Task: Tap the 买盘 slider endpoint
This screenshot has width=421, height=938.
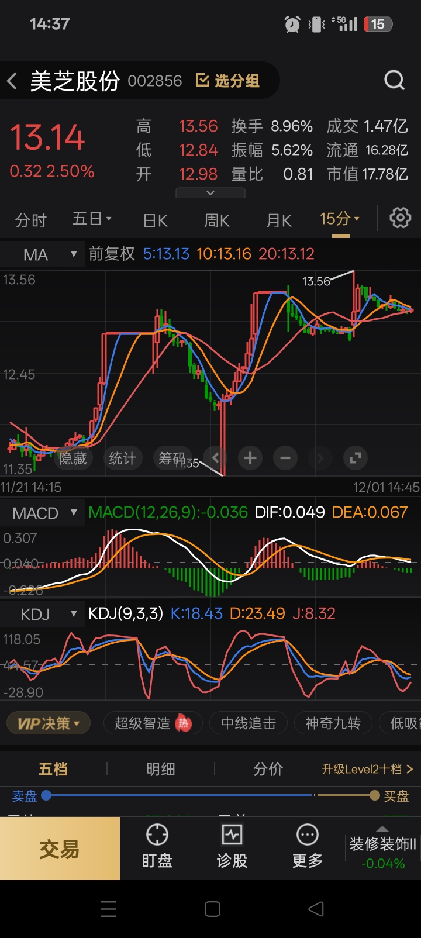Action: point(375,795)
